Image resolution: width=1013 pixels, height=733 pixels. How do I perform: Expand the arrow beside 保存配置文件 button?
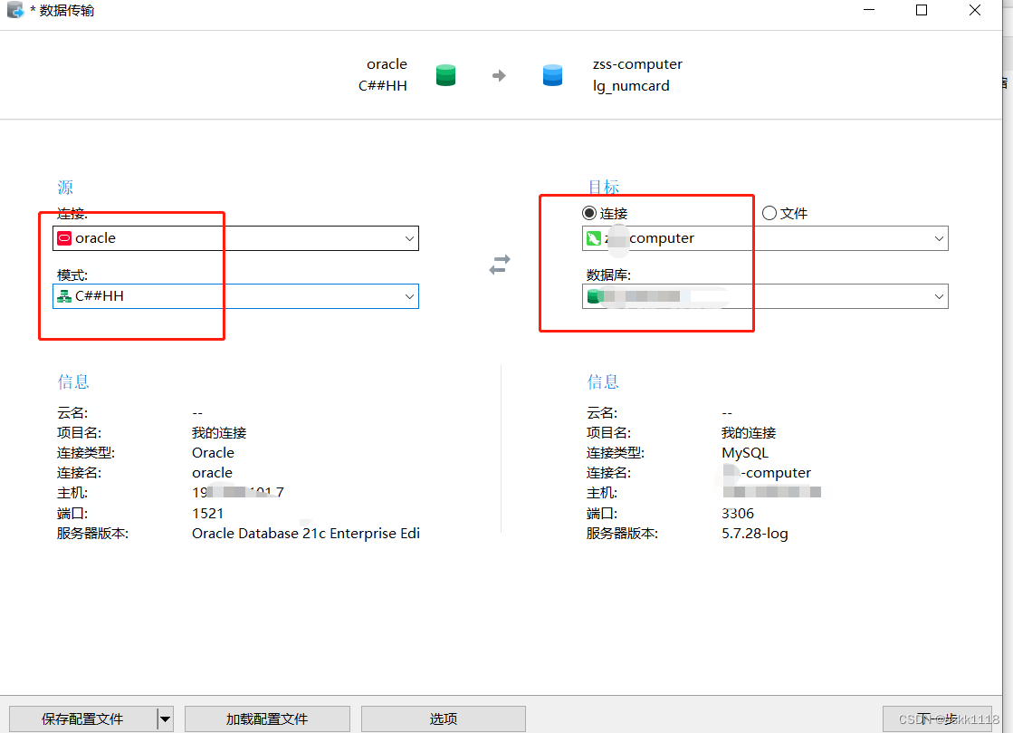pos(166,719)
